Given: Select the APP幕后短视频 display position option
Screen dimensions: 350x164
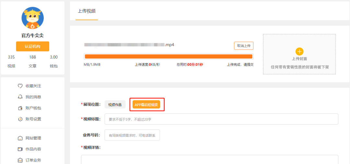Looking at the screenshot, I should tap(146, 104).
